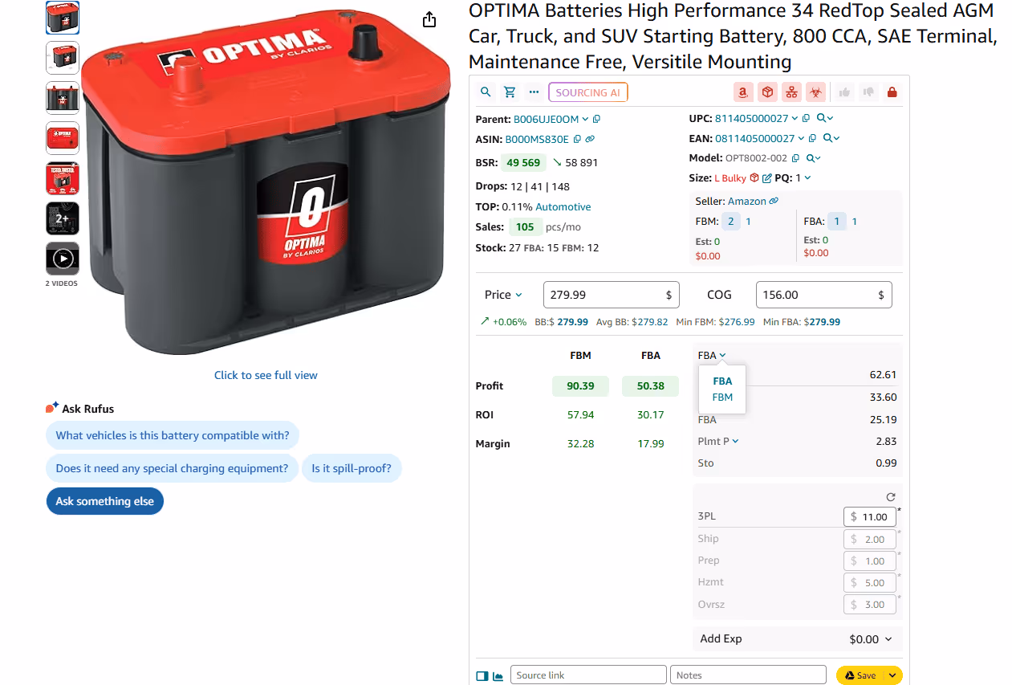Click the share icon above product image

(429, 19)
